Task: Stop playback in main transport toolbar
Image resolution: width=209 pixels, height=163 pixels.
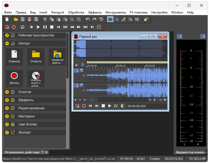Action: point(52,27)
